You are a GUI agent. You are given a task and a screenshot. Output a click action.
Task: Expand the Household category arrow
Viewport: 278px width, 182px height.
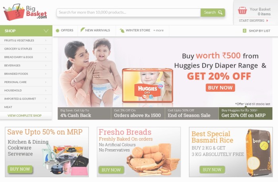(x=46, y=91)
